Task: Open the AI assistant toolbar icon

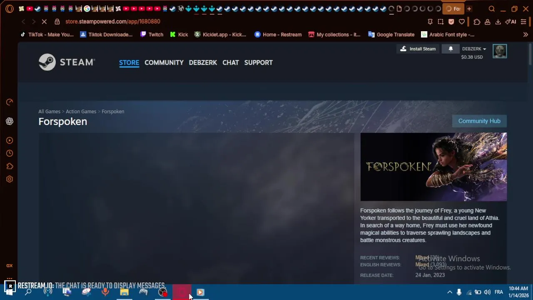Action: click(511, 22)
